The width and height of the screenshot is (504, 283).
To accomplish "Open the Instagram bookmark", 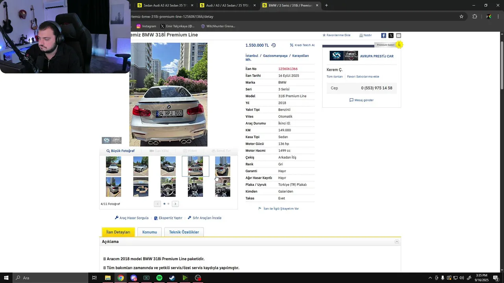I will pos(146,26).
